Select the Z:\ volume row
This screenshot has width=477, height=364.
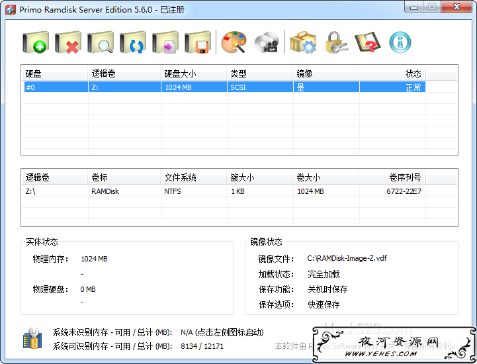225,191
